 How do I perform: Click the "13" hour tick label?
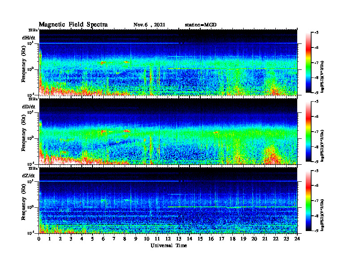click(179, 239)
